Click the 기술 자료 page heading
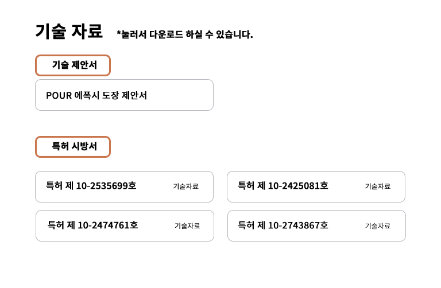 69,31
